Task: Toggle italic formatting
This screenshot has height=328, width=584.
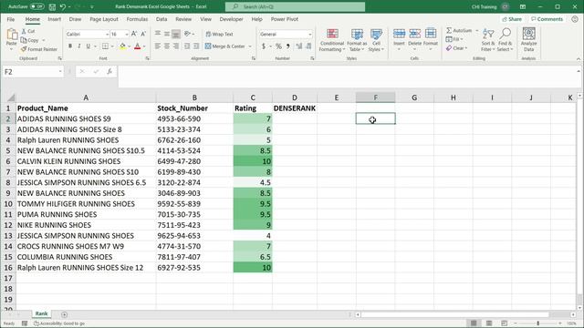Action: (x=79, y=46)
